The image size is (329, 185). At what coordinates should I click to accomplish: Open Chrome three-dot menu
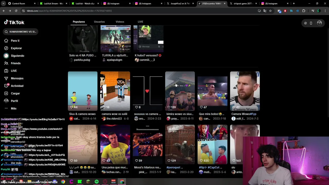point(325,11)
